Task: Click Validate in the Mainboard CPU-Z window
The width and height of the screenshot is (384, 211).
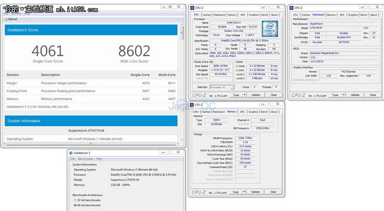Action: tap(355, 95)
